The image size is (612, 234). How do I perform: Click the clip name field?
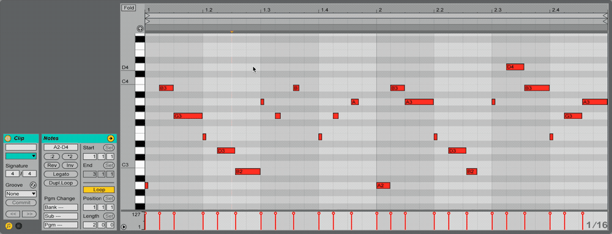21,147
